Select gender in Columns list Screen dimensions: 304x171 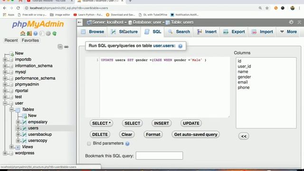coord(244,77)
